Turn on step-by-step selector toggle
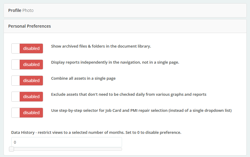 (x=27, y=113)
